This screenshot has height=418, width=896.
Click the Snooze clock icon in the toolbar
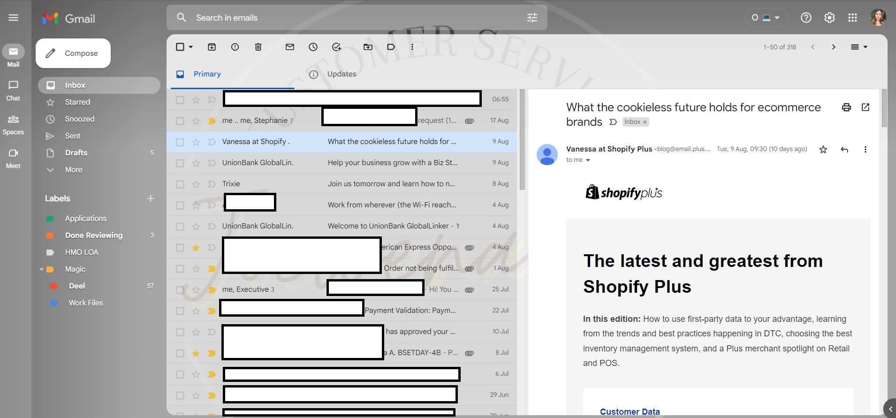click(x=313, y=47)
